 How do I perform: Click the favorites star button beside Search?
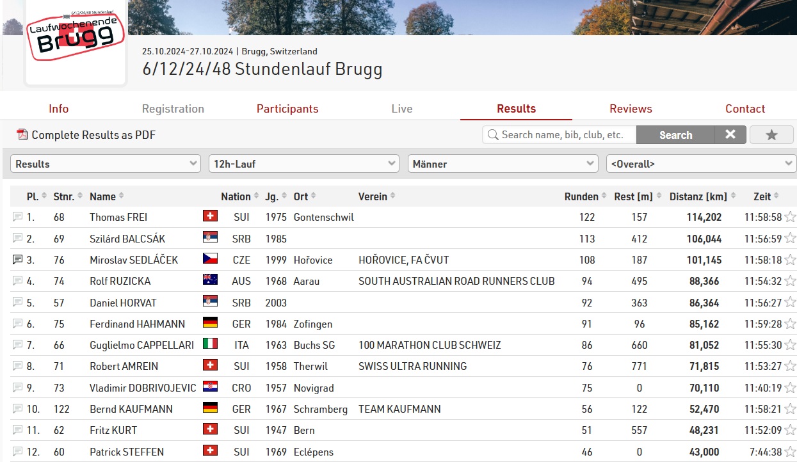(x=771, y=134)
